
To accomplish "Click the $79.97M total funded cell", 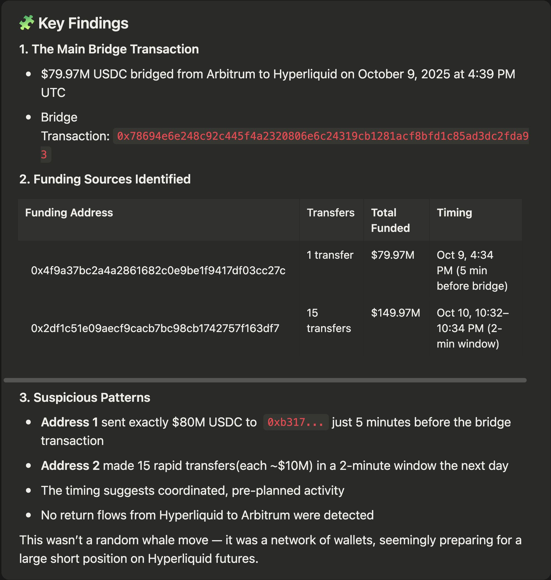I will click(392, 255).
